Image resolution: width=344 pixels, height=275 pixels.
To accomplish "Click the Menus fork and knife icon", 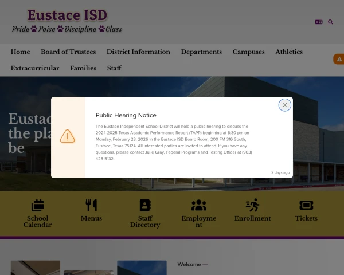I will pyautogui.click(x=91, y=205).
